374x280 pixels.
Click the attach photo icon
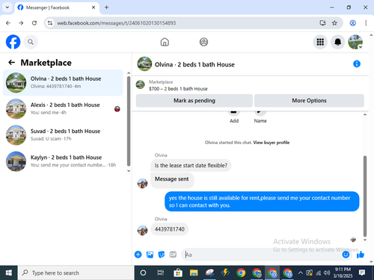tap(150, 255)
